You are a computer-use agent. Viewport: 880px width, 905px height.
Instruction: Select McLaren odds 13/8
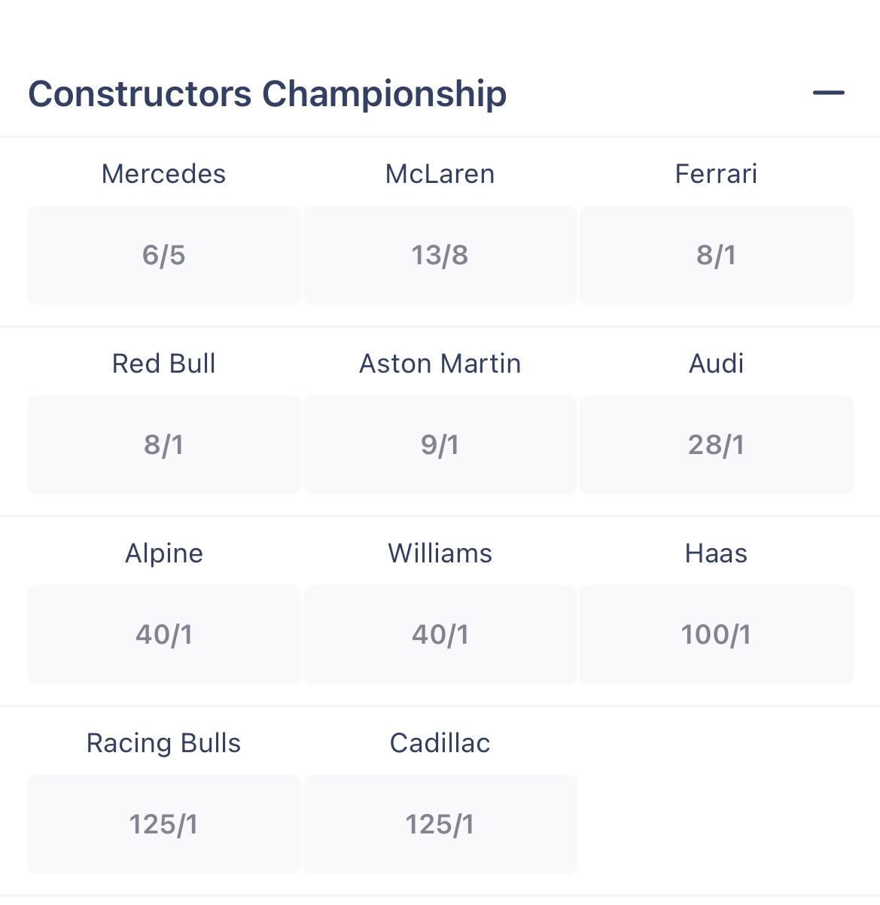click(x=440, y=255)
